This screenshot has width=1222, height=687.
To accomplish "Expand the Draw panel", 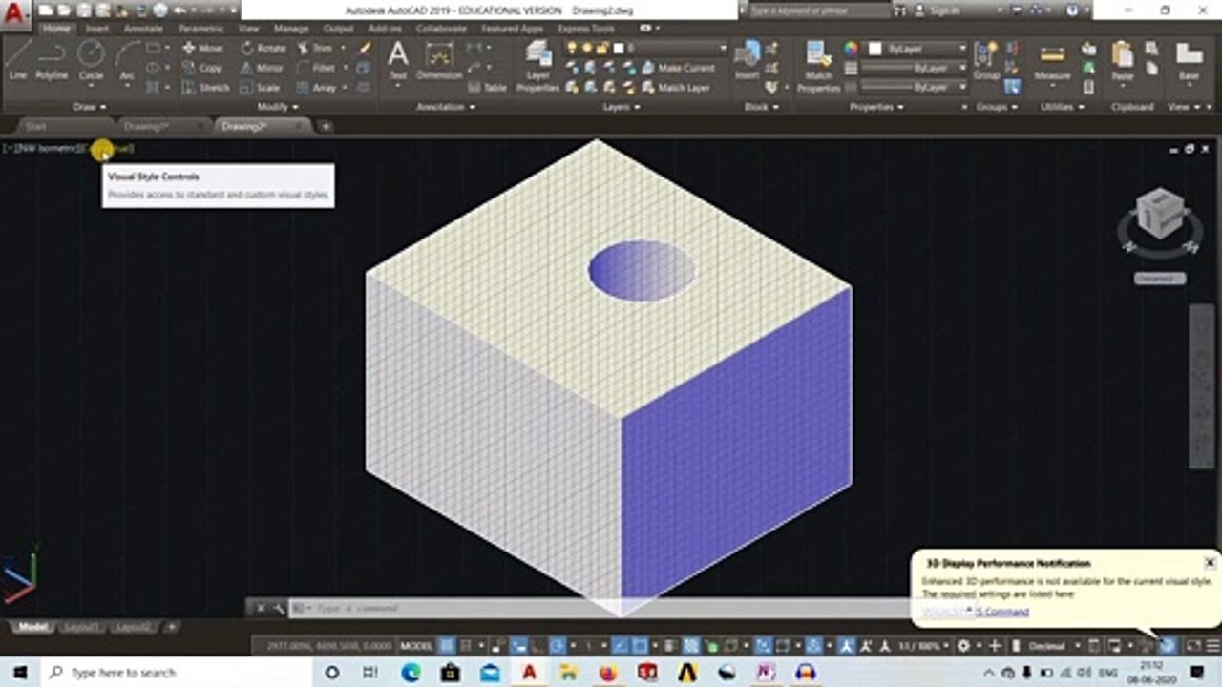I will 91,107.
